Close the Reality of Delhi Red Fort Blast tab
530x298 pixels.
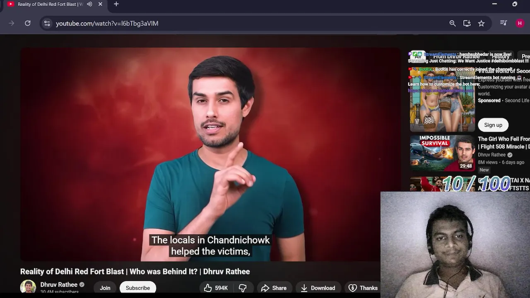click(x=100, y=4)
